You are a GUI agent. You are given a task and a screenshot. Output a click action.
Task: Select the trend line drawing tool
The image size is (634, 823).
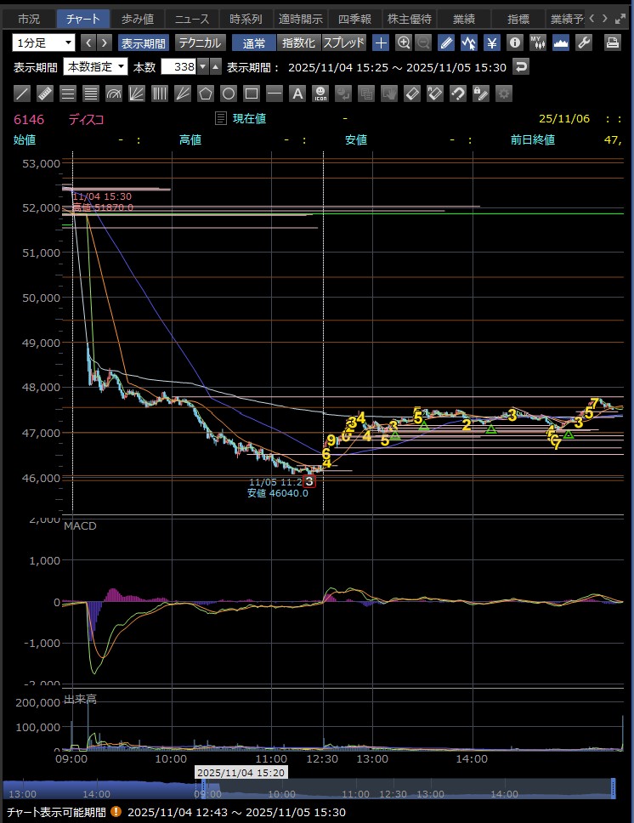[23, 94]
